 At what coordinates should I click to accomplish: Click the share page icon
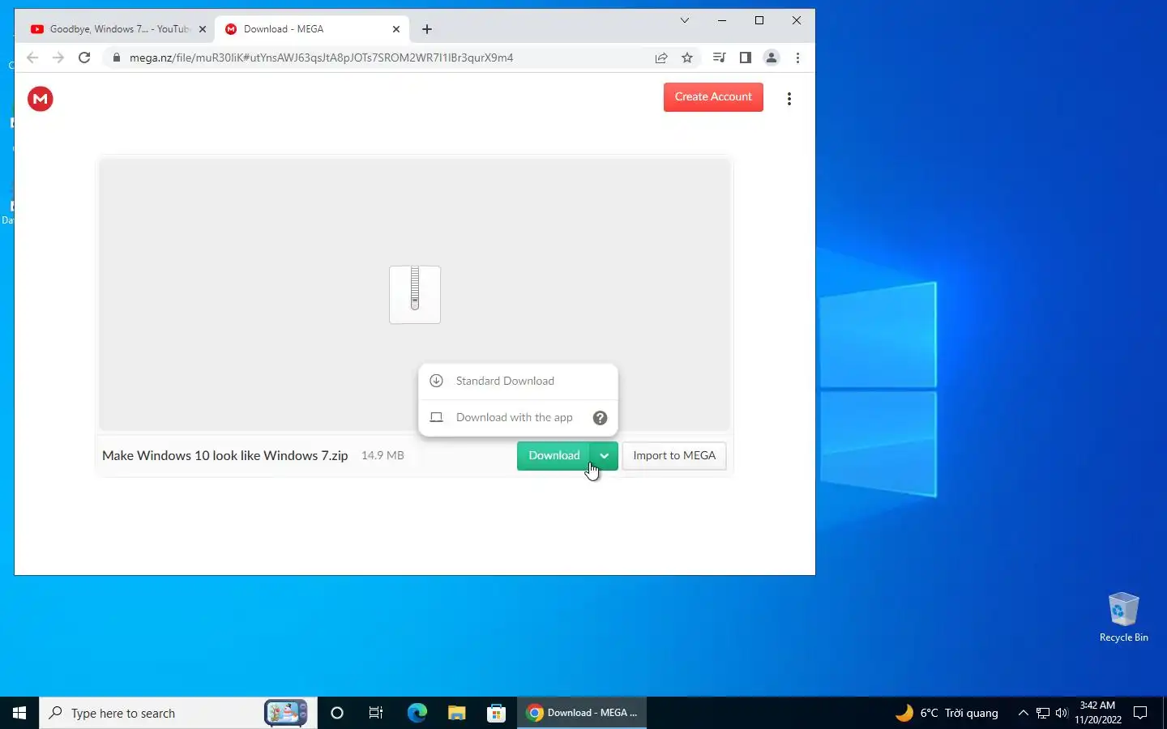[661, 58]
